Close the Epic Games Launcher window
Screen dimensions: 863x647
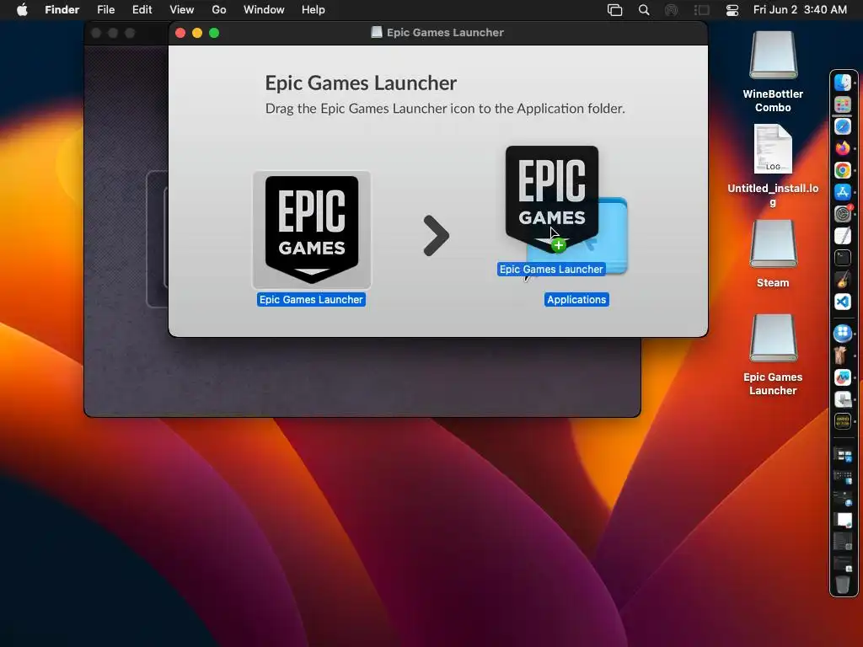pyautogui.click(x=180, y=33)
